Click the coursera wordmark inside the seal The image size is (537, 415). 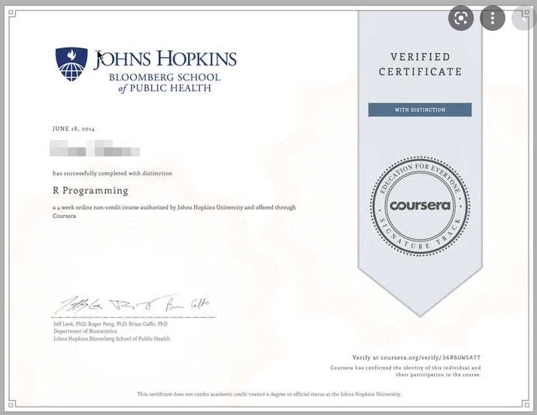420,205
